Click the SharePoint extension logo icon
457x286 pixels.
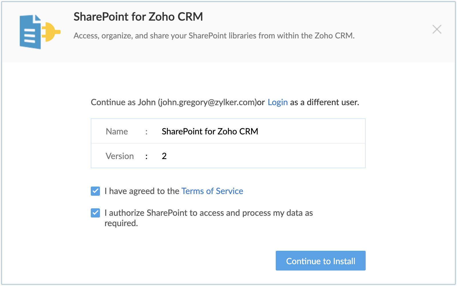click(x=40, y=32)
